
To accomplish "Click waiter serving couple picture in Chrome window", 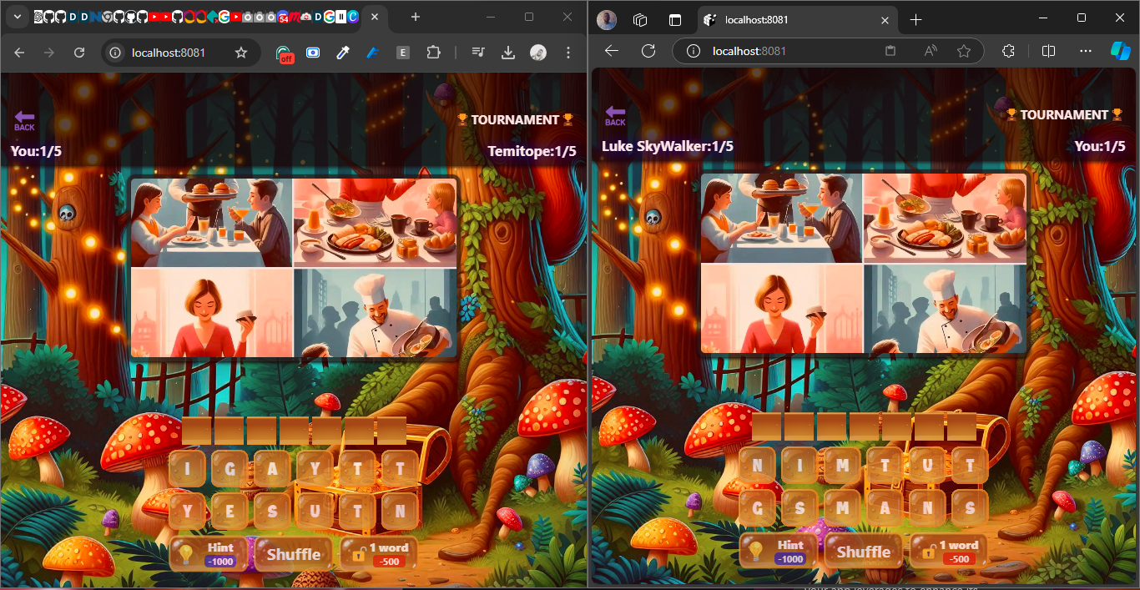I will [x=212, y=223].
